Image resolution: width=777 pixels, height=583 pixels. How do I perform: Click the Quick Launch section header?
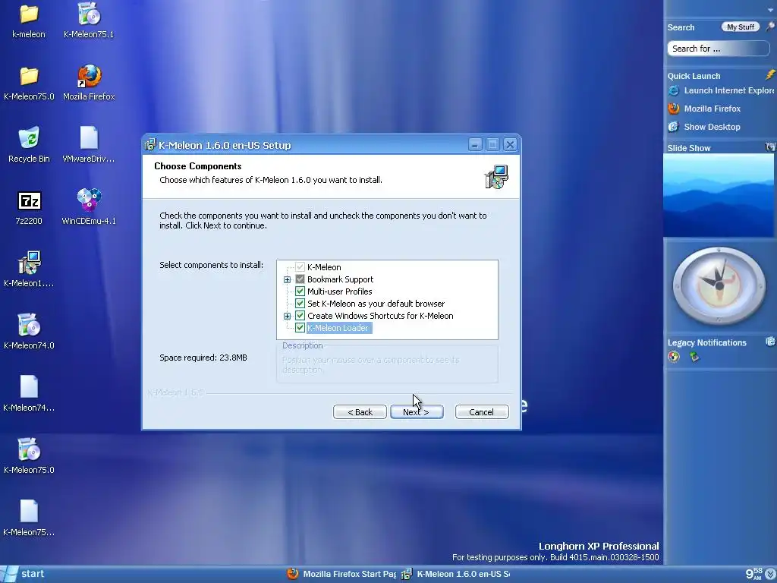click(694, 76)
